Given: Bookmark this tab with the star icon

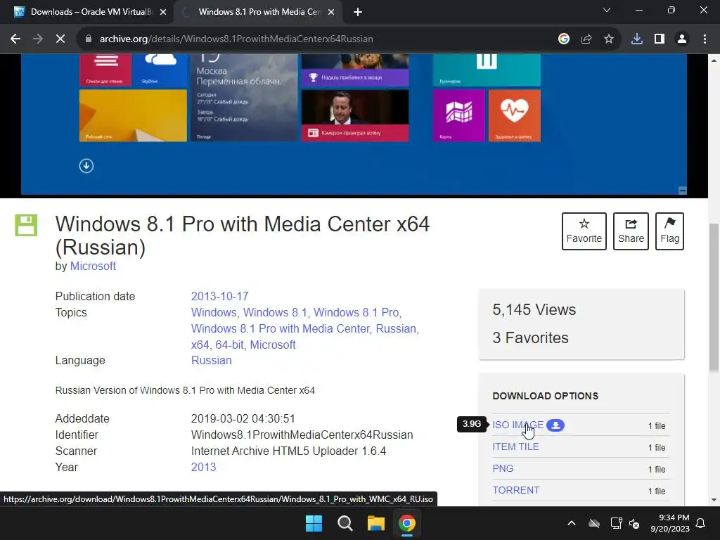Looking at the screenshot, I should (609, 39).
